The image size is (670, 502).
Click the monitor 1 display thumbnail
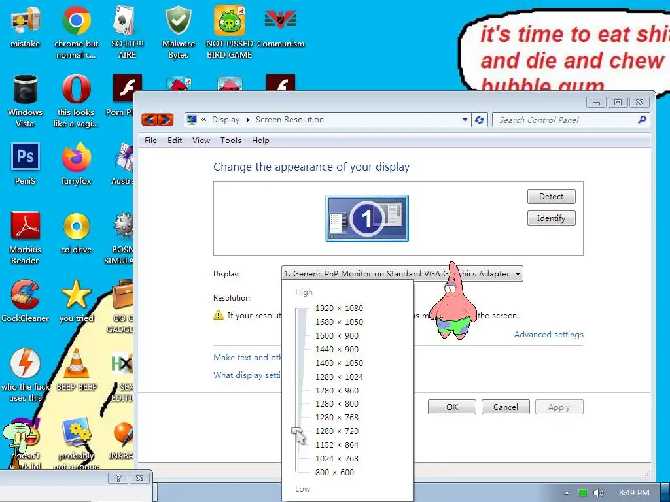click(x=367, y=218)
